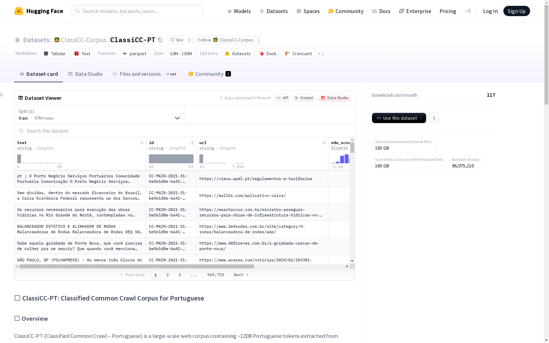Copy dataset name with the copy icon

[x=160, y=40]
